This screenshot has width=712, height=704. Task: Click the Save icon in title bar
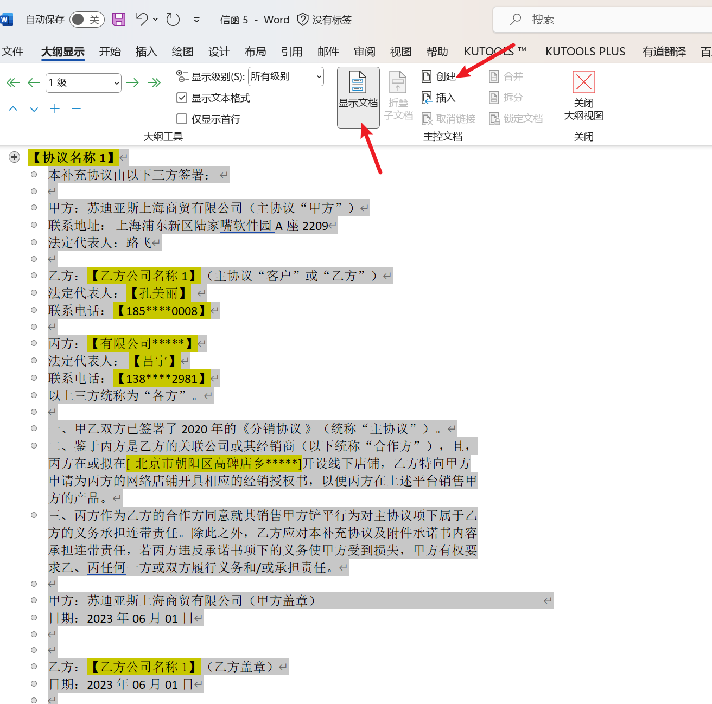point(119,20)
